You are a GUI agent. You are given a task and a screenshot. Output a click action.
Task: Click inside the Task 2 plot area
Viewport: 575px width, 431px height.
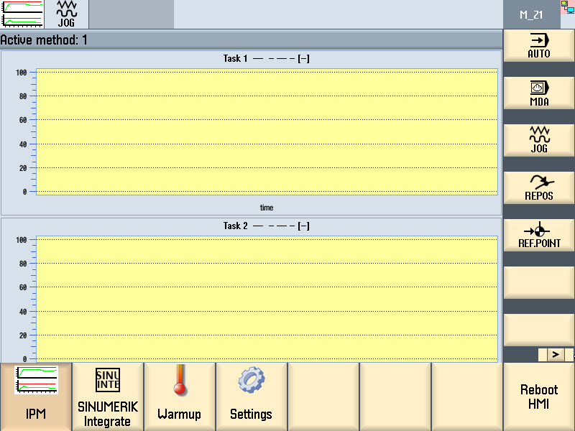tap(267, 299)
